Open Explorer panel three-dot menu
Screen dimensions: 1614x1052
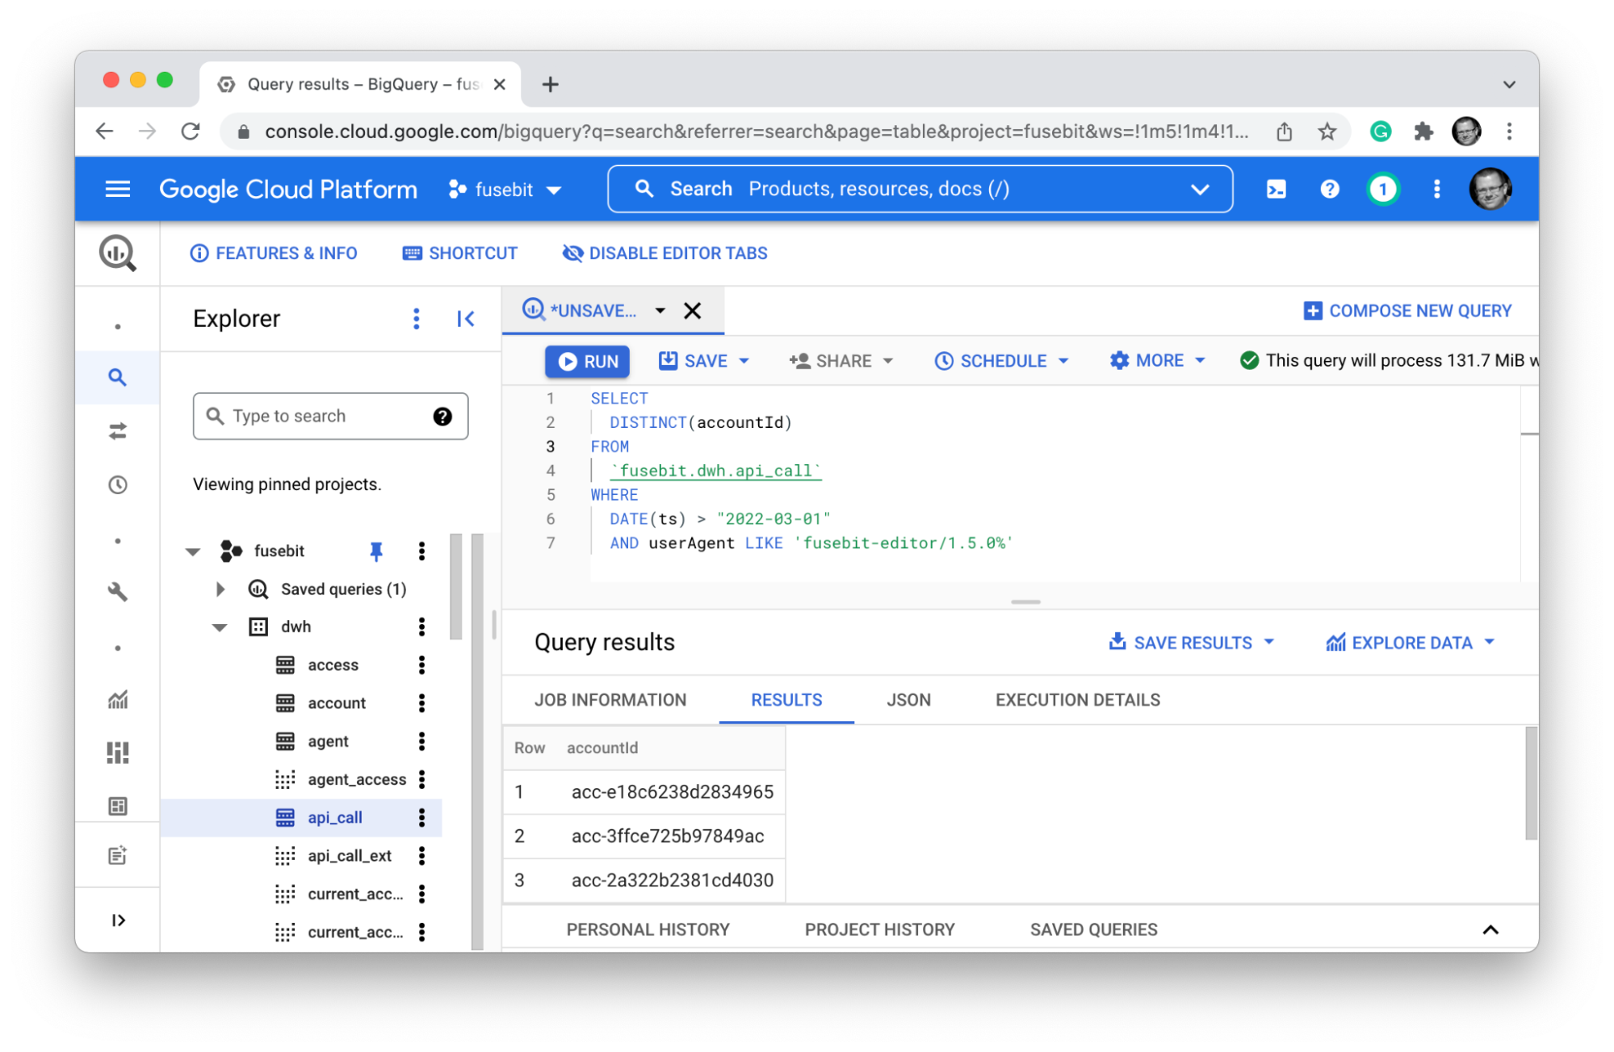click(417, 318)
